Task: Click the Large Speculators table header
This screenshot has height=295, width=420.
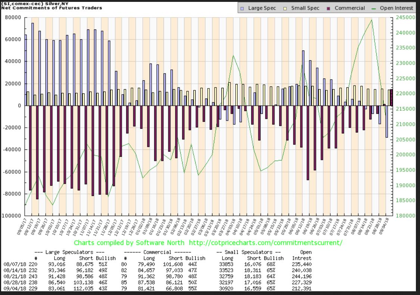Action: pos(69,252)
